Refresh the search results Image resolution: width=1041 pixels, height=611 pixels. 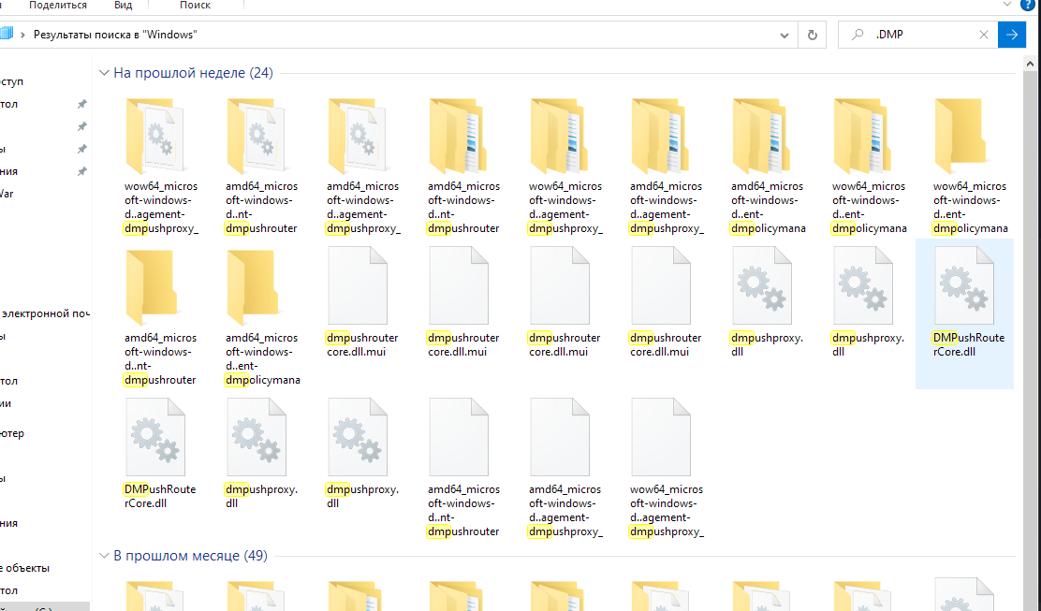[812, 35]
